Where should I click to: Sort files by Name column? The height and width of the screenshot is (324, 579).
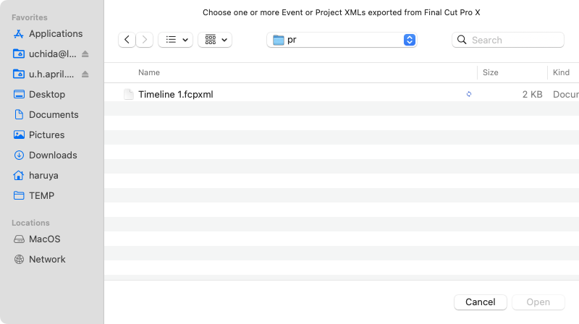click(x=149, y=73)
